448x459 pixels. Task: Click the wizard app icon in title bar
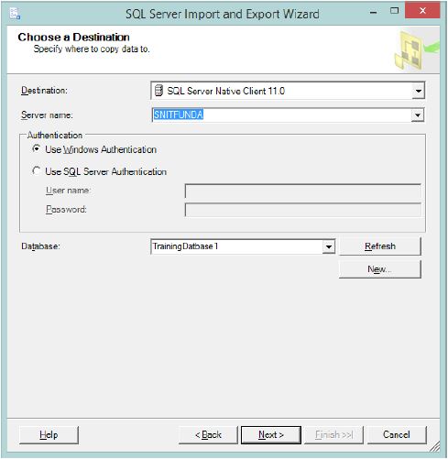pos(15,14)
